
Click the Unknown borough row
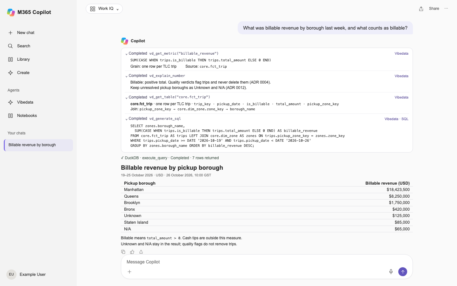coord(267,216)
